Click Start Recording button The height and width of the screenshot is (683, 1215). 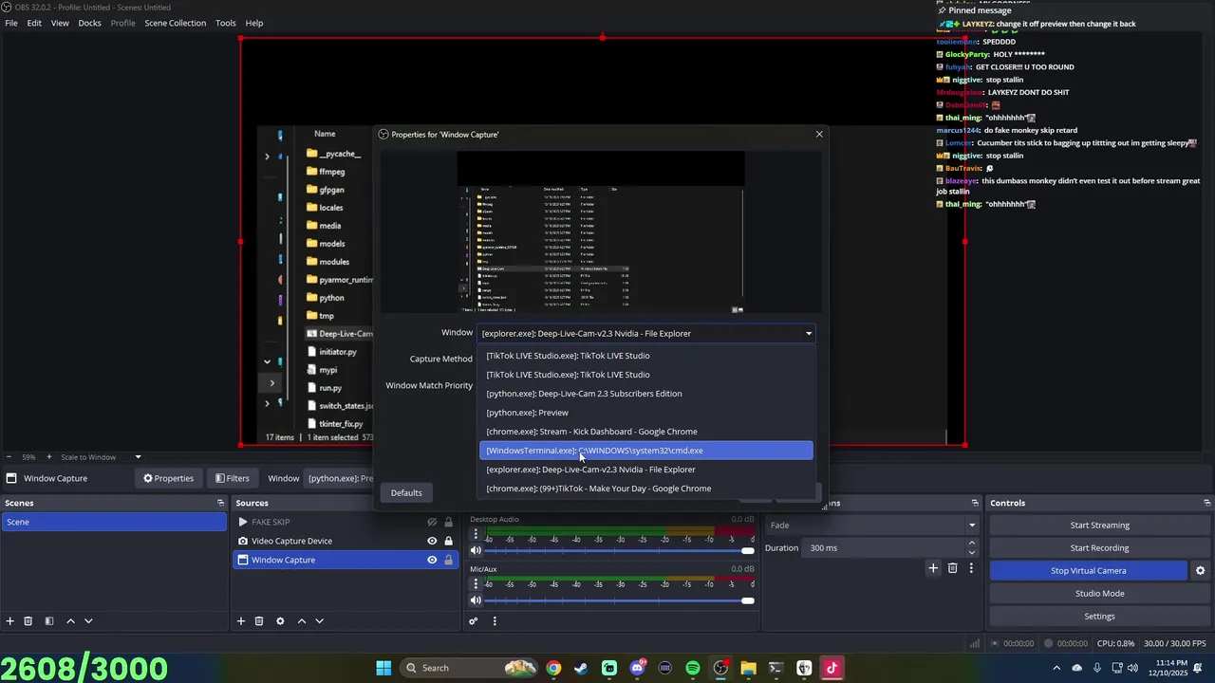1099,548
